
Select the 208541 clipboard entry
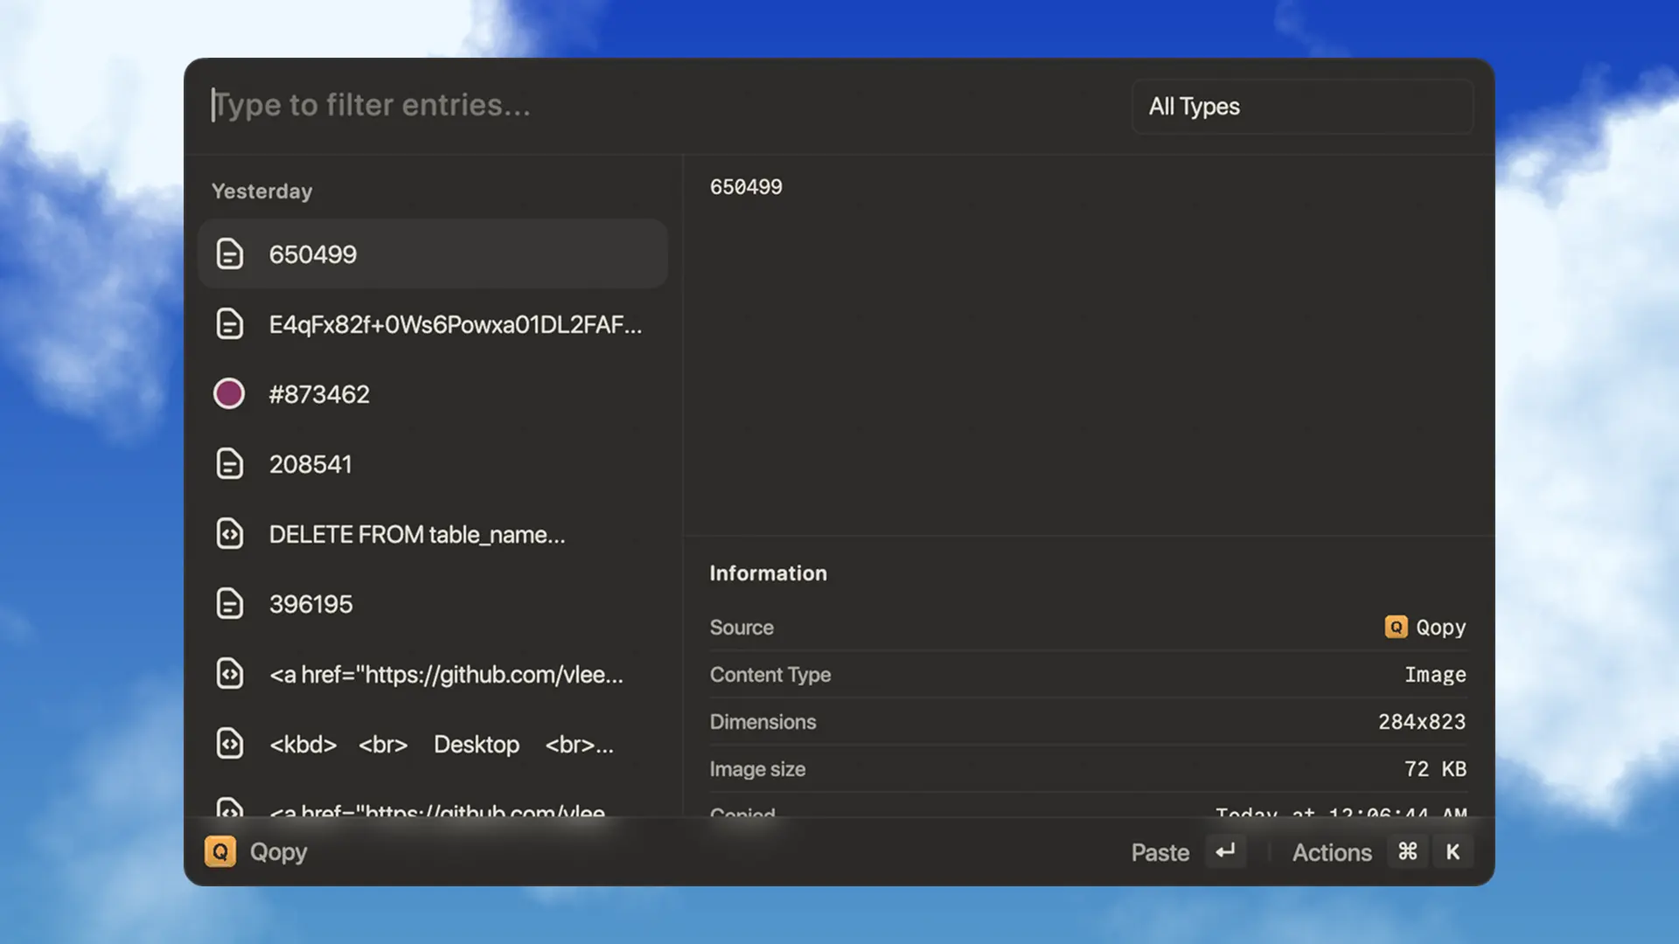pyautogui.click(x=433, y=464)
